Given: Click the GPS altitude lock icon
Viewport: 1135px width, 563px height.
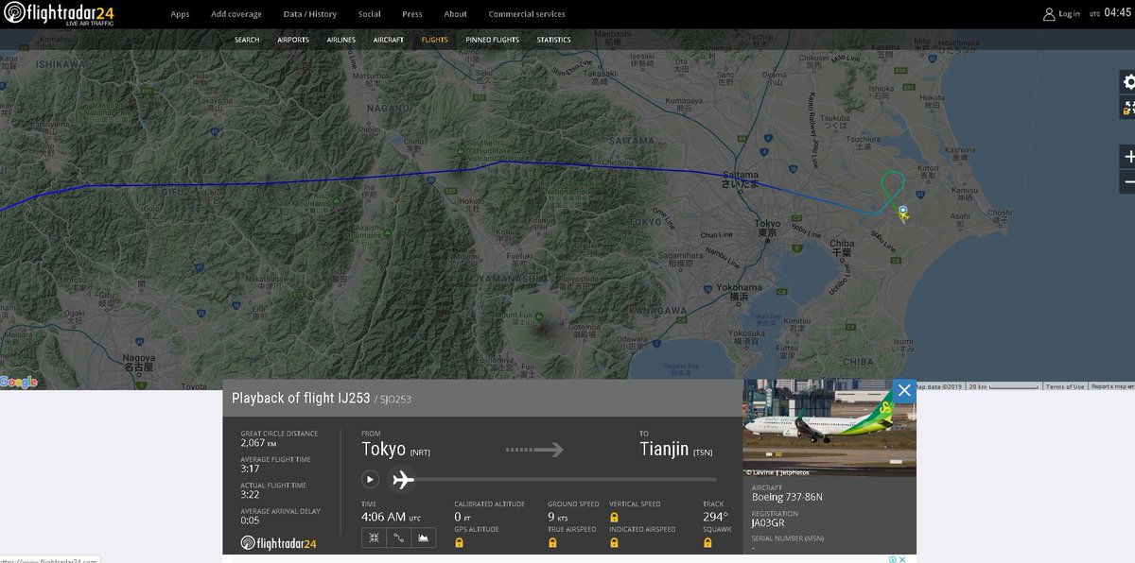Looking at the screenshot, I should pos(459,543).
